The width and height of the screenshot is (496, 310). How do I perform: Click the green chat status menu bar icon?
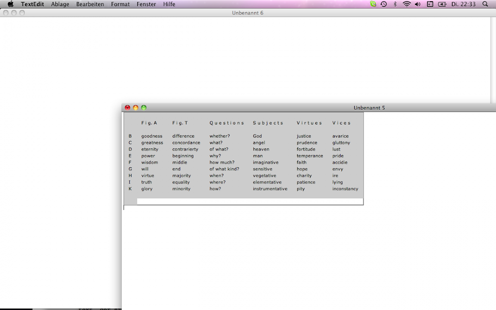coord(373,4)
